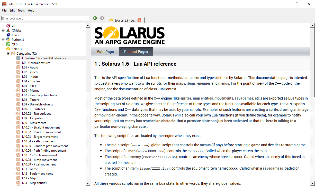315x186 pixels.
Task: Expand the CMake docset node
Action: 3,30
